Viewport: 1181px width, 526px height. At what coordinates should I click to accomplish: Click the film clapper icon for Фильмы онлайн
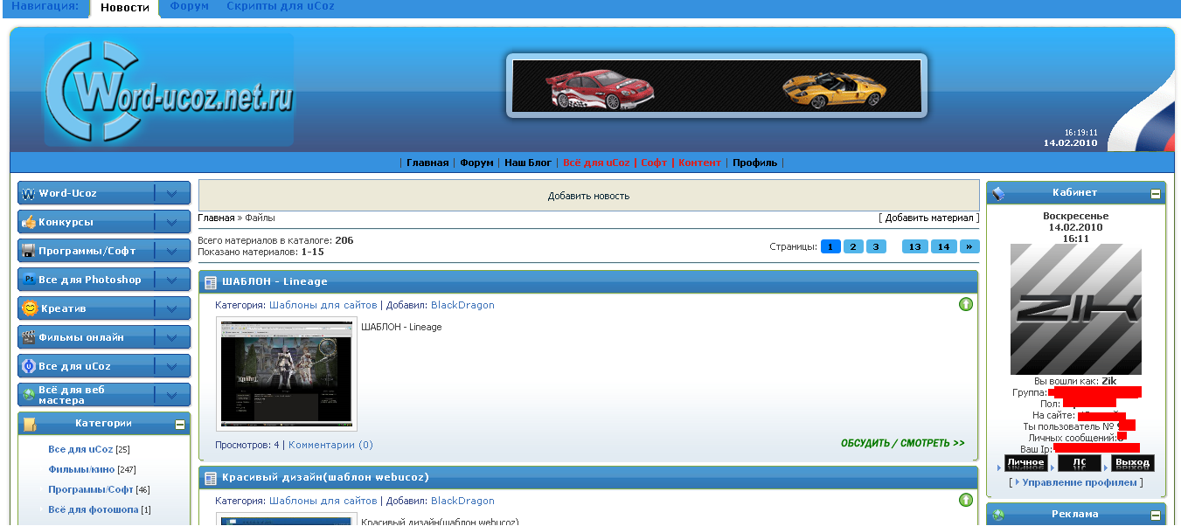point(29,337)
